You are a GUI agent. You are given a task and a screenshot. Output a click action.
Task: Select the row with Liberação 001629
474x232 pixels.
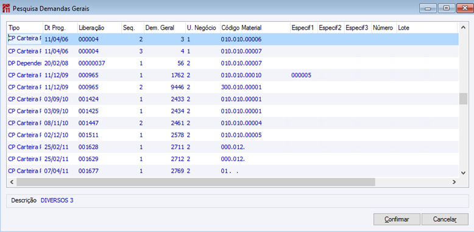click(233, 159)
